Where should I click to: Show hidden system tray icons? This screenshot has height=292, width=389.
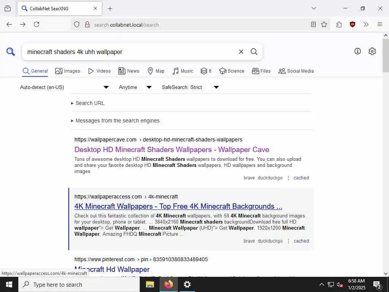[x=321, y=284]
